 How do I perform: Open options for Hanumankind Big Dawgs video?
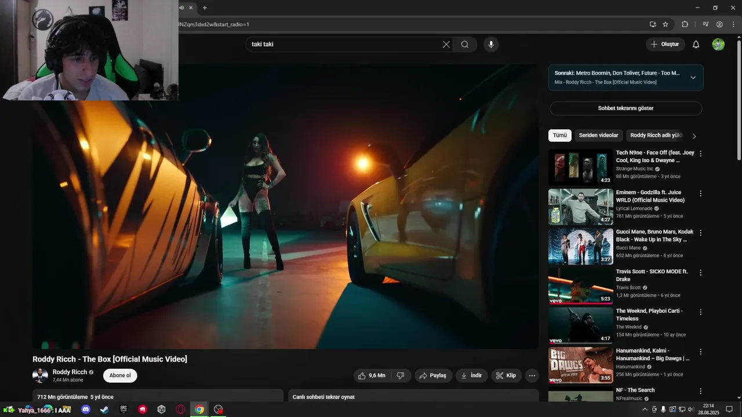pyautogui.click(x=700, y=351)
